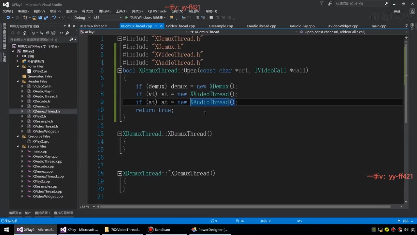This screenshot has height=235, width=417.
Task: Select the Open File folder icon
Action: click(34, 18)
